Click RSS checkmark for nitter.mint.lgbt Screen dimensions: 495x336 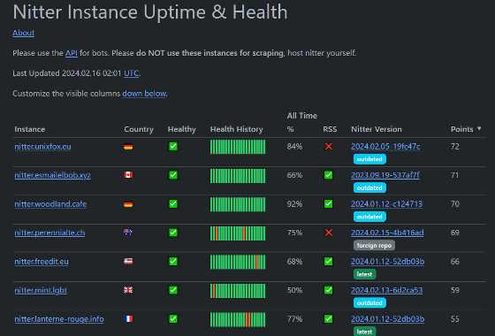(x=328, y=290)
